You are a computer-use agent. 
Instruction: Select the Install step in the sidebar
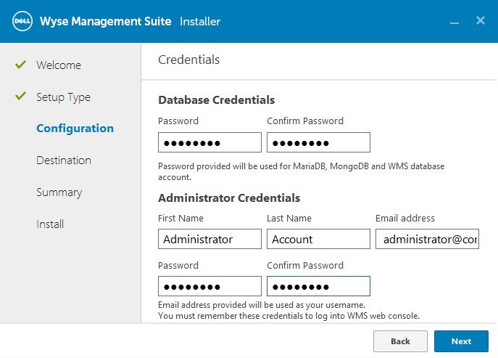(x=50, y=224)
